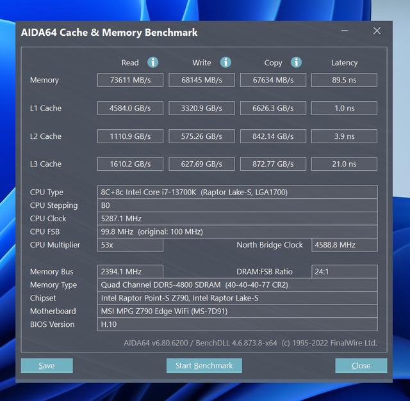Select the Memory Copy value 67634 MB/s

pyautogui.click(x=273, y=80)
